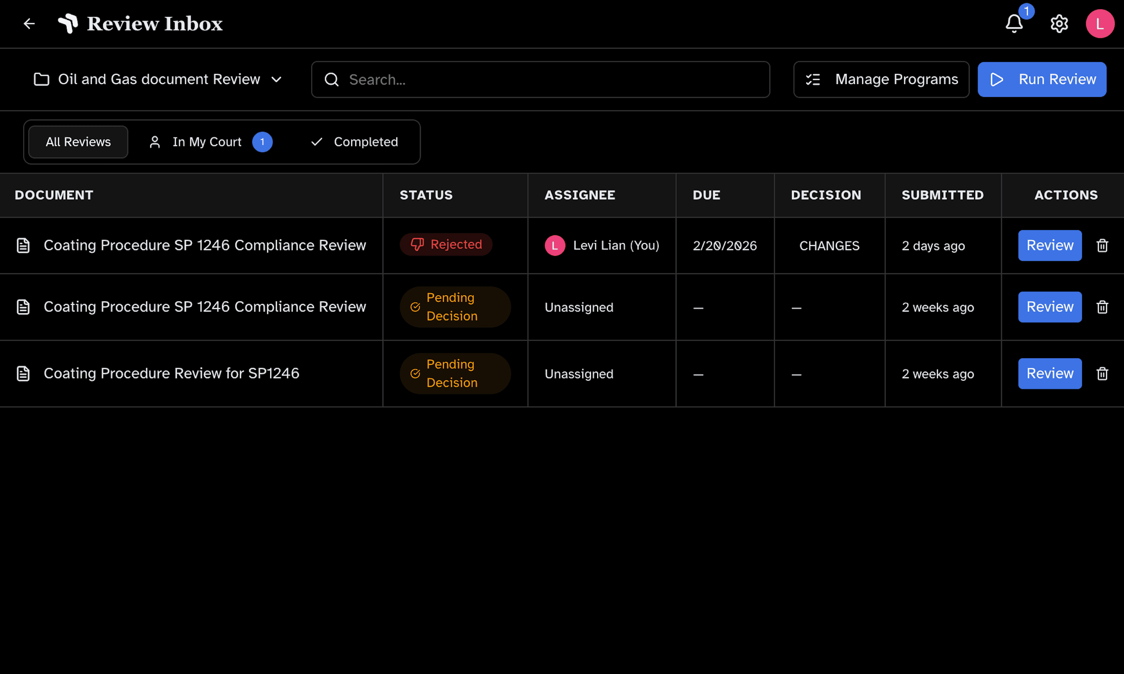Click Run Review button
The height and width of the screenshot is (674, 1124).
[x=1042, y=79]
